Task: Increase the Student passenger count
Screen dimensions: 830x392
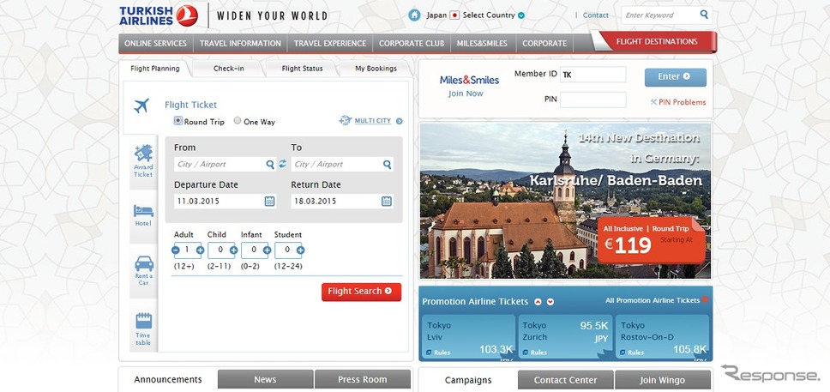Action: click(300, 250)
